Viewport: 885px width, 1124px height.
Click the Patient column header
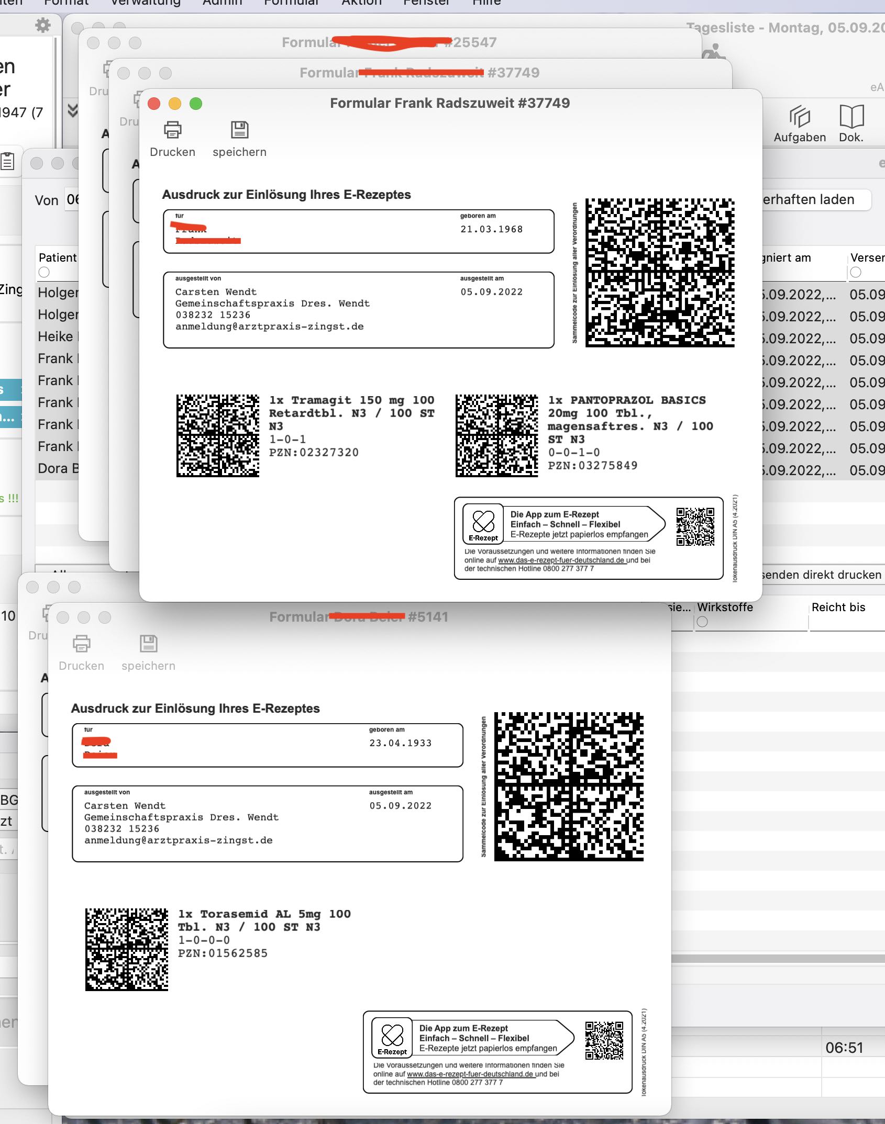[58, 257]
